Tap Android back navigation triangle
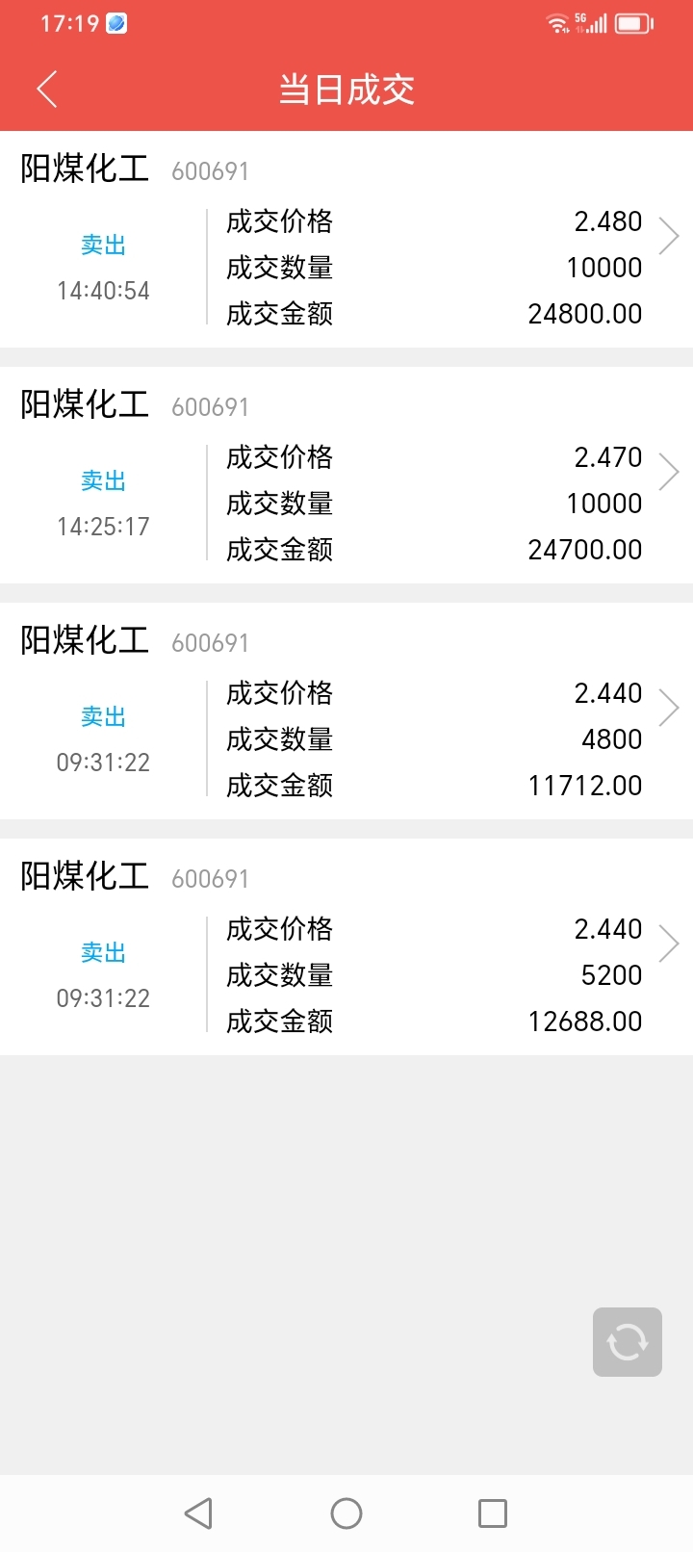 pos(198,1513)
